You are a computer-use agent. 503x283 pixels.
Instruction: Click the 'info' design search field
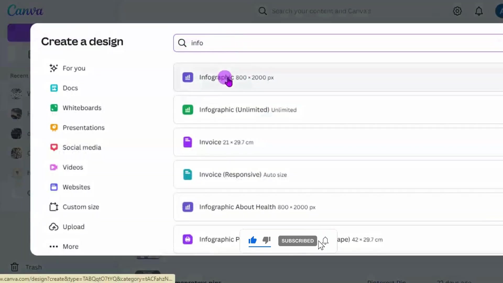(x=338, y=43)
